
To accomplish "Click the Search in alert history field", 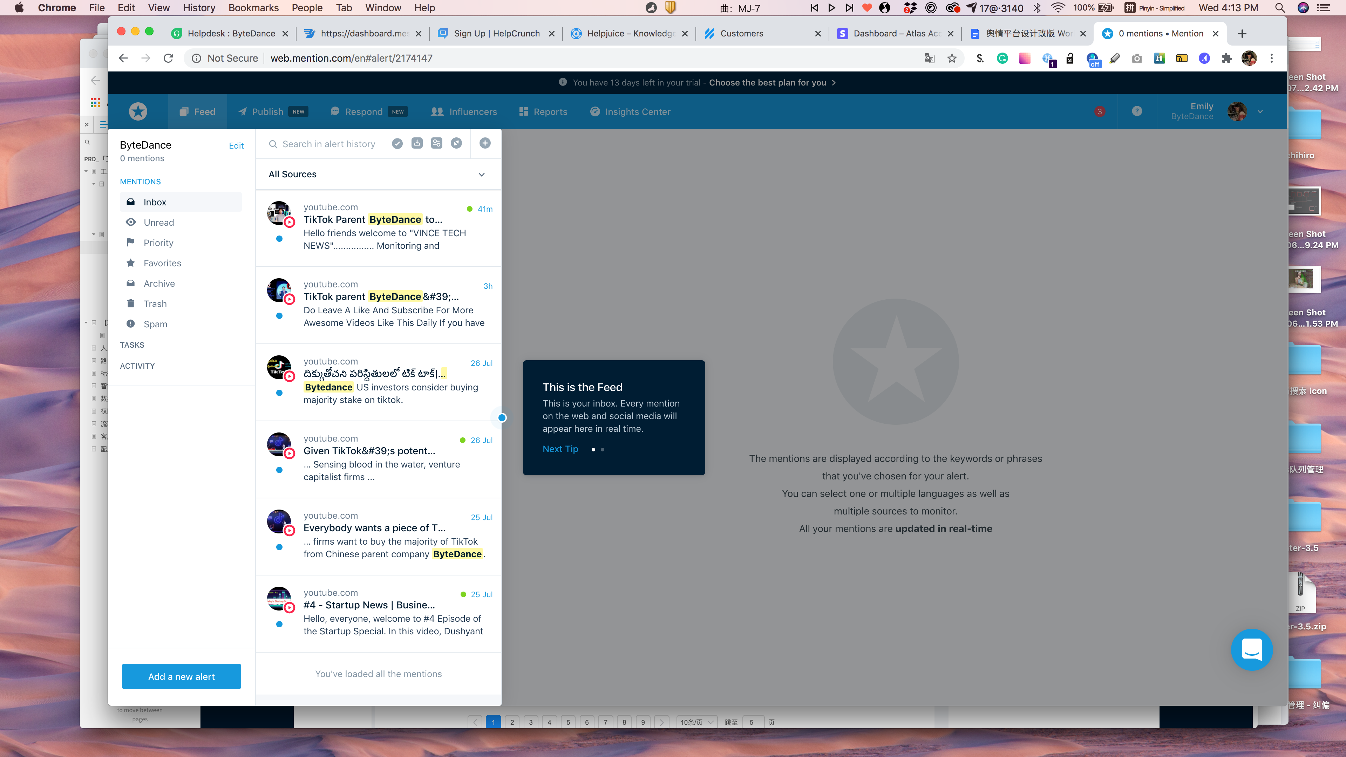I will 329,144.
